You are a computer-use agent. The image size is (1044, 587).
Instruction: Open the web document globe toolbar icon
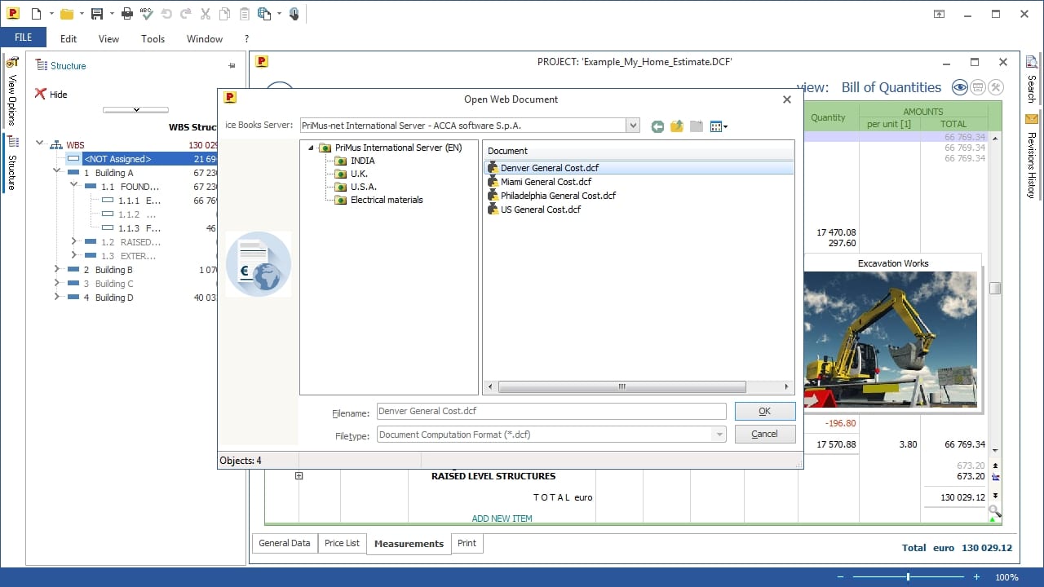click(x=263, y=14)
